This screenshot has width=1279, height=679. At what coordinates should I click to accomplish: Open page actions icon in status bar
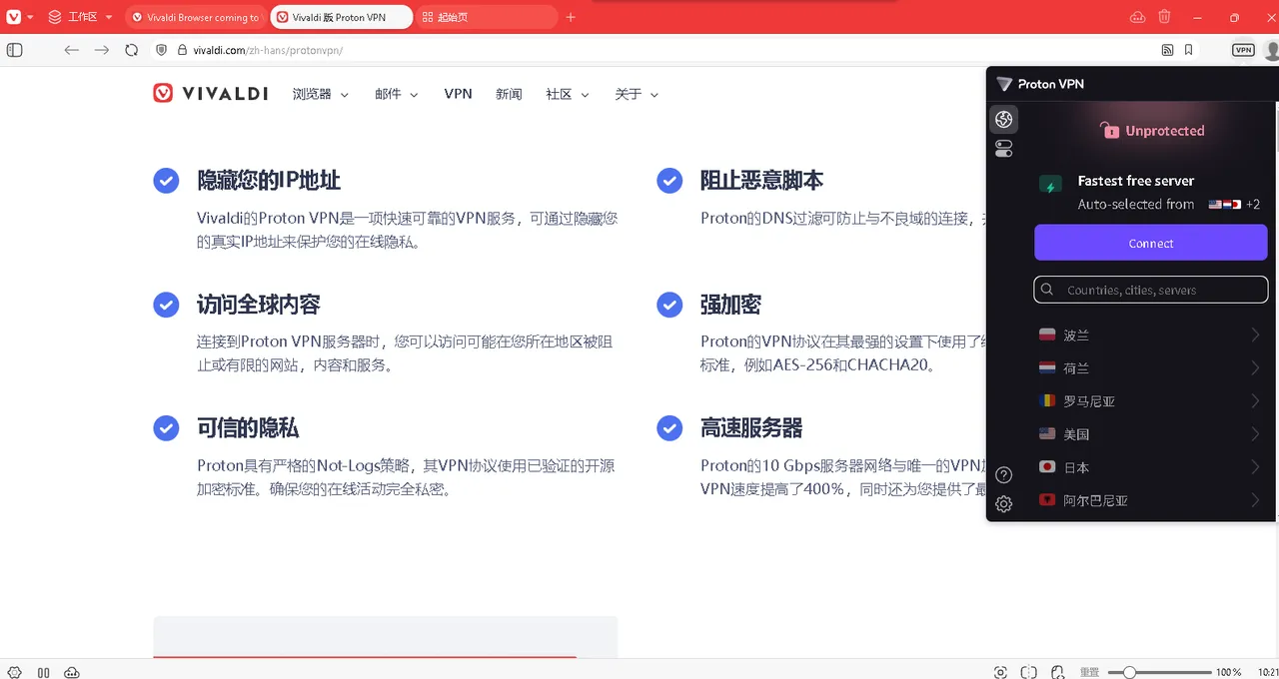tap(1056, 672)
